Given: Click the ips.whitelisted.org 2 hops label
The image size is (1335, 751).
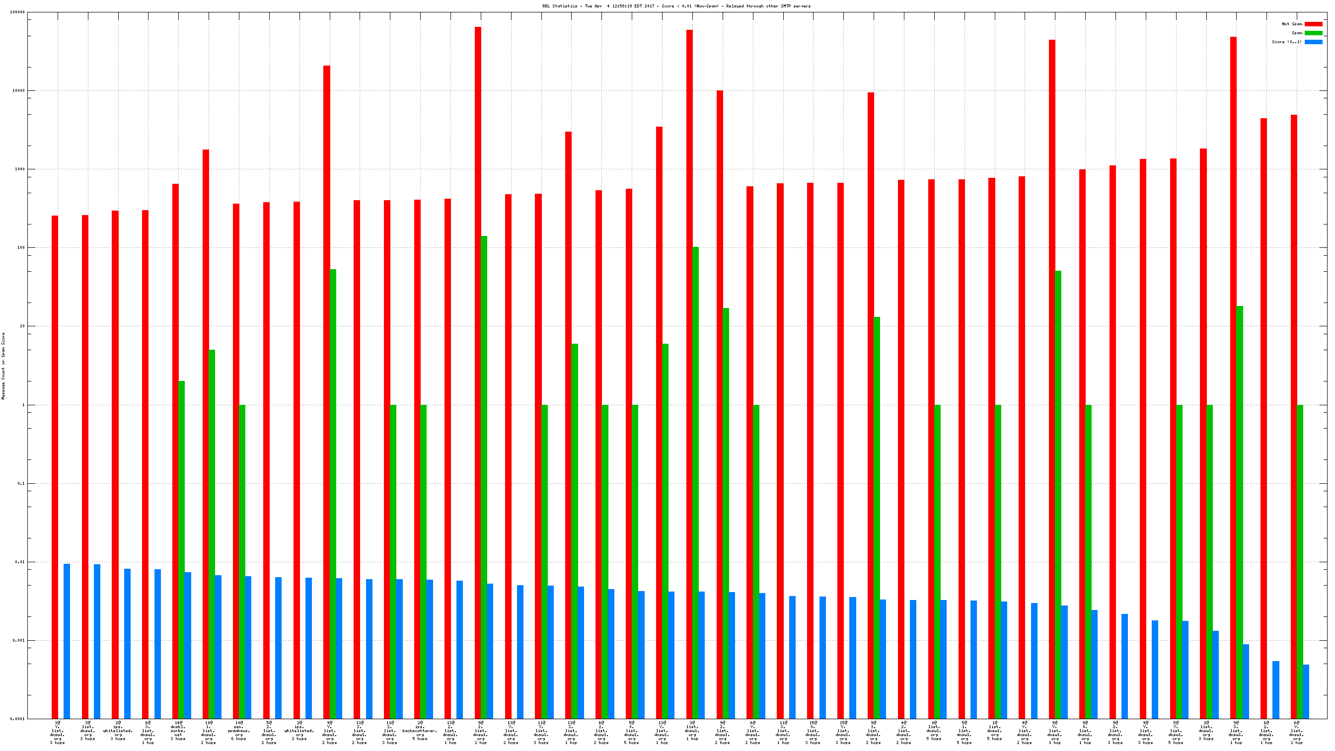Looking at the screenshot, I should (299, 731).
